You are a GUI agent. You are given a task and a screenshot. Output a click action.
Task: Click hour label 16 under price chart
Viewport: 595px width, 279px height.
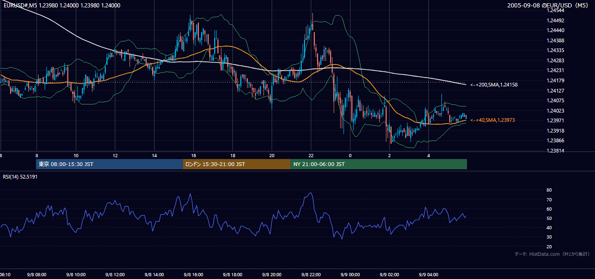click(193, 155)
